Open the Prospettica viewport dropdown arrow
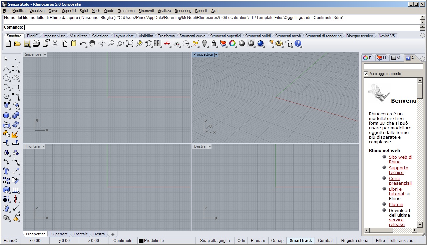The height and width of the screenshot is (245, 427). pos(216,54)
